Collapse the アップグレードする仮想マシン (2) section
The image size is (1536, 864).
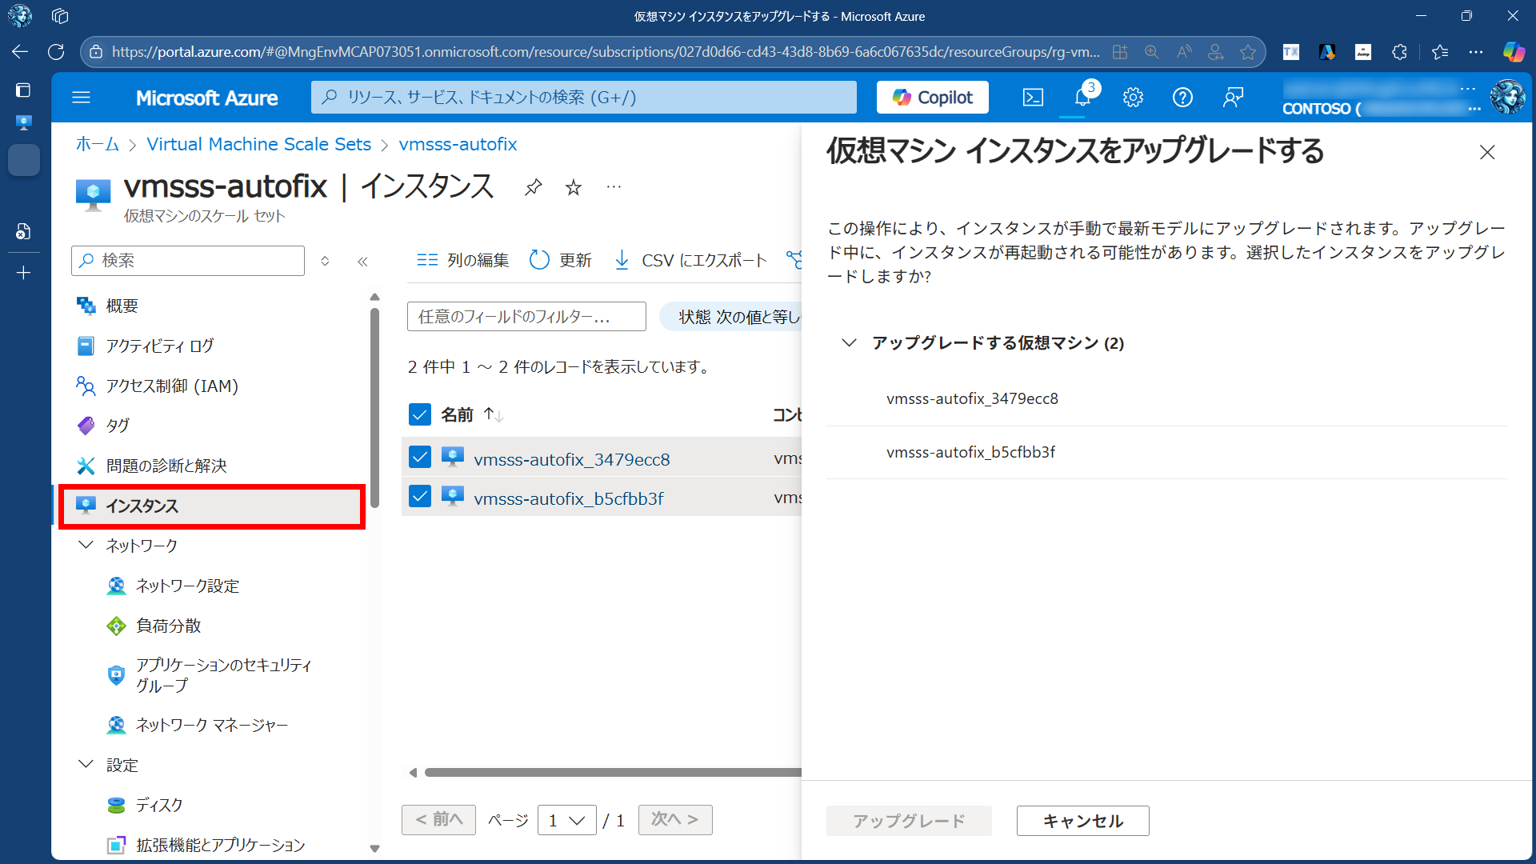point(850,343)
